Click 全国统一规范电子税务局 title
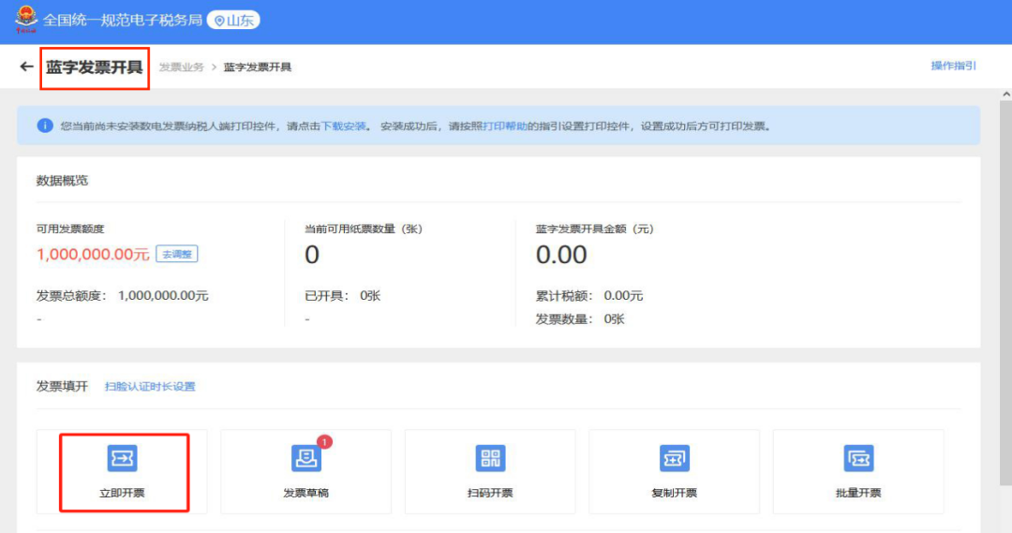The width and height of the screenshot is (1012, 533). pos(123,21)
